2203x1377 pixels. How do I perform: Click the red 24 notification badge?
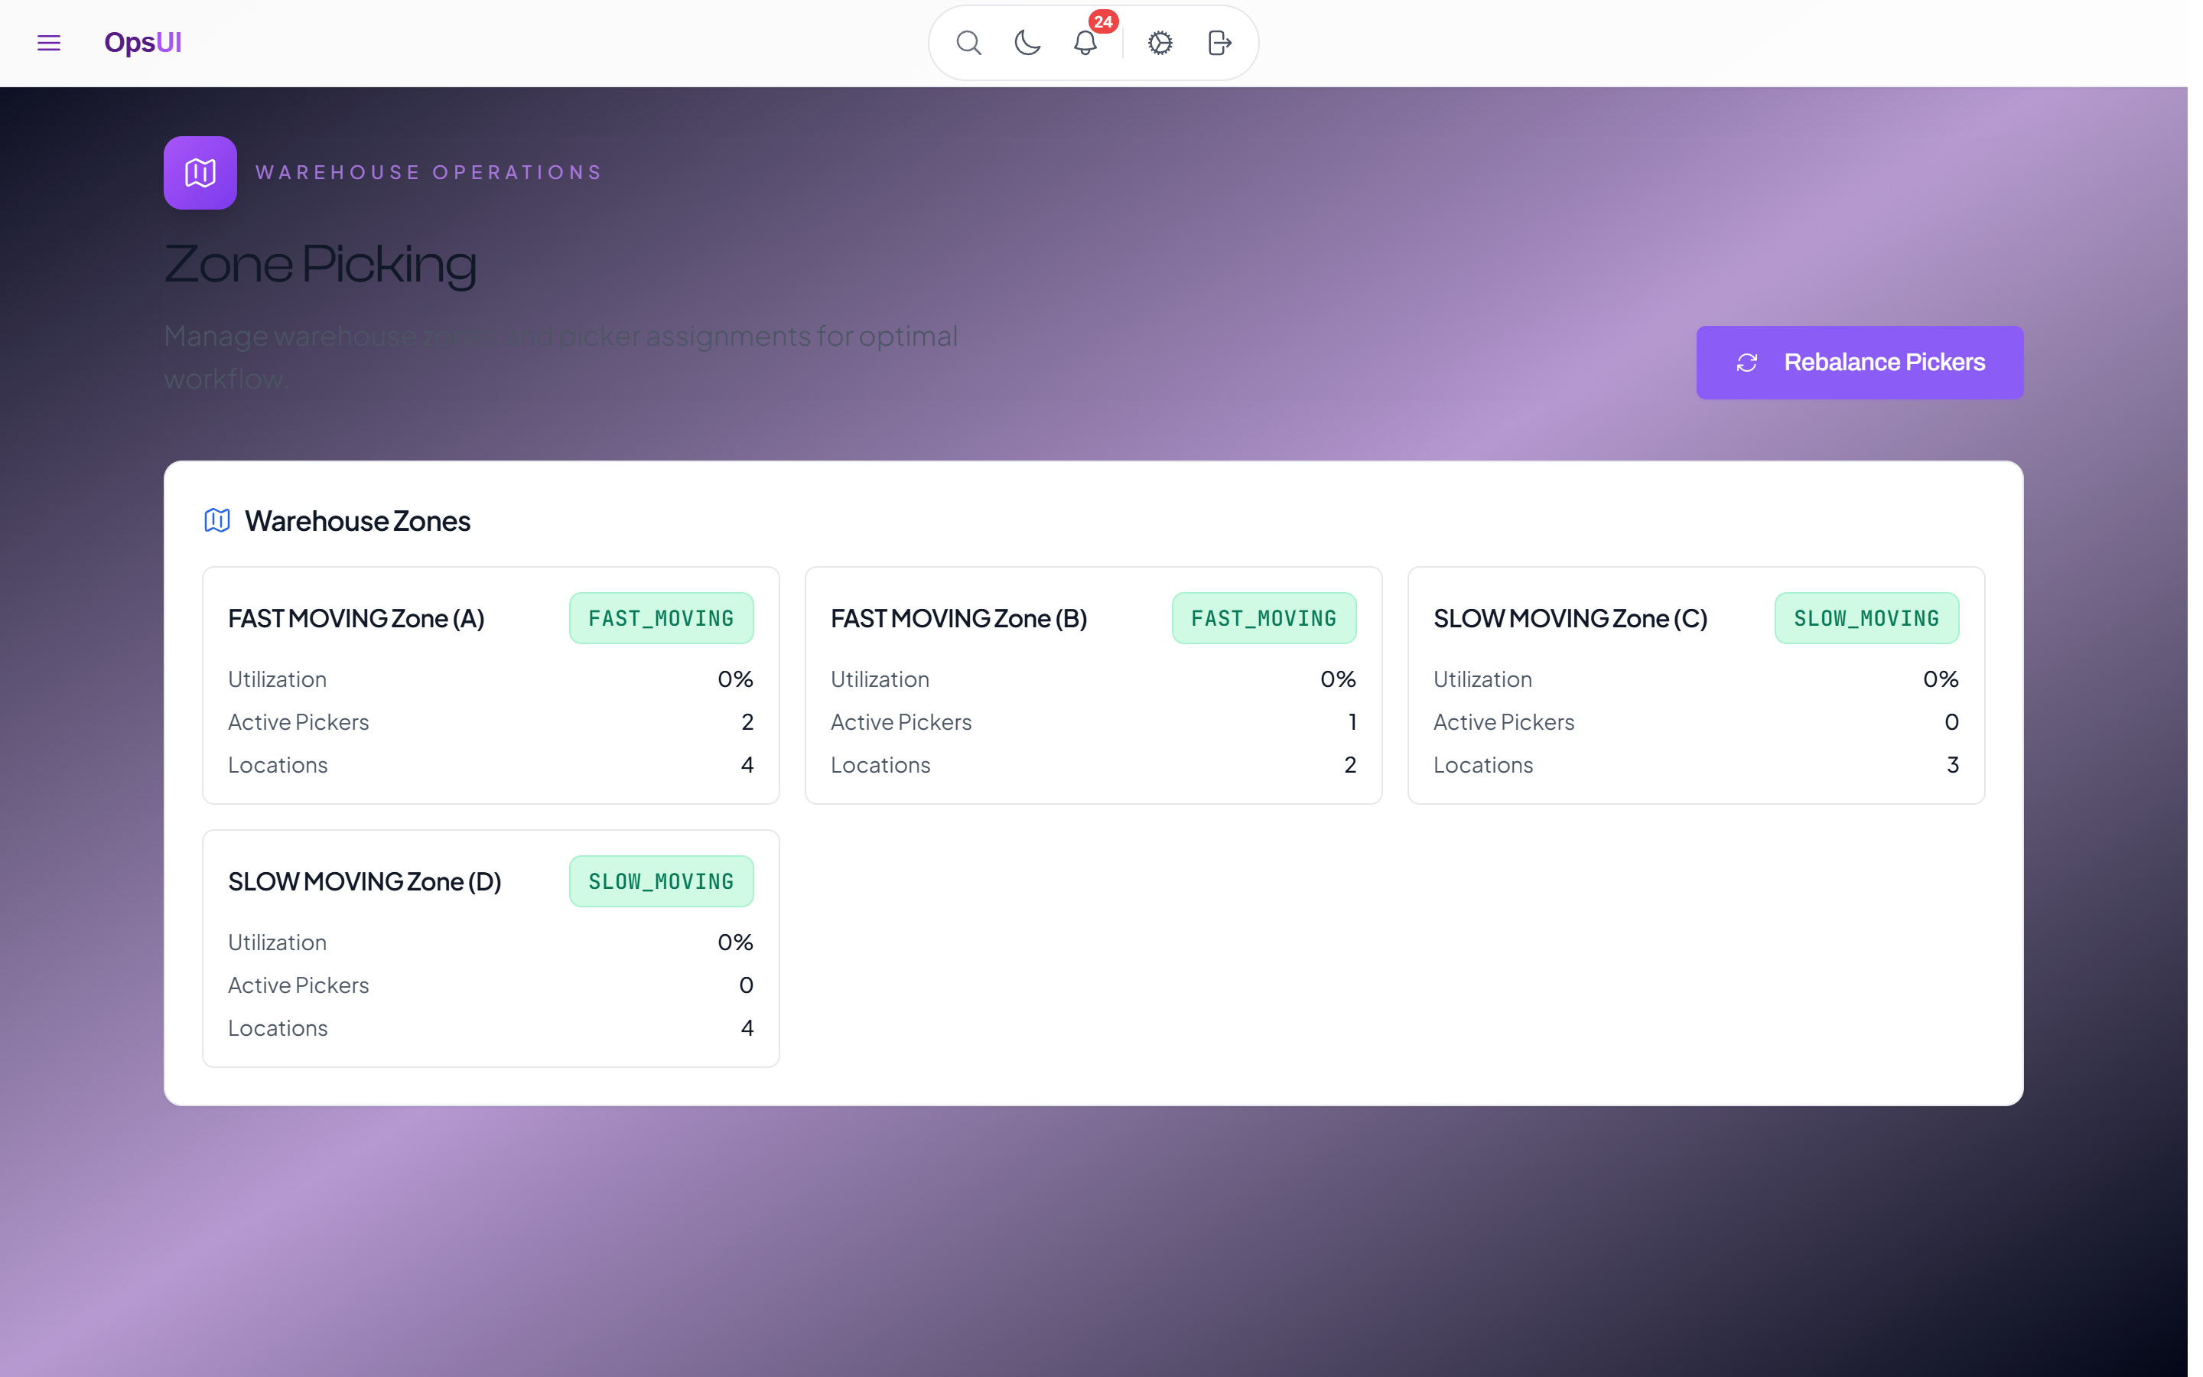[x=1102, y=22]
